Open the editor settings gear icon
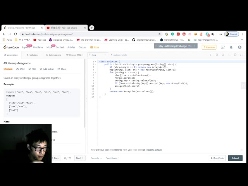This screenshot has width=248, height=186. pos(235,55)
